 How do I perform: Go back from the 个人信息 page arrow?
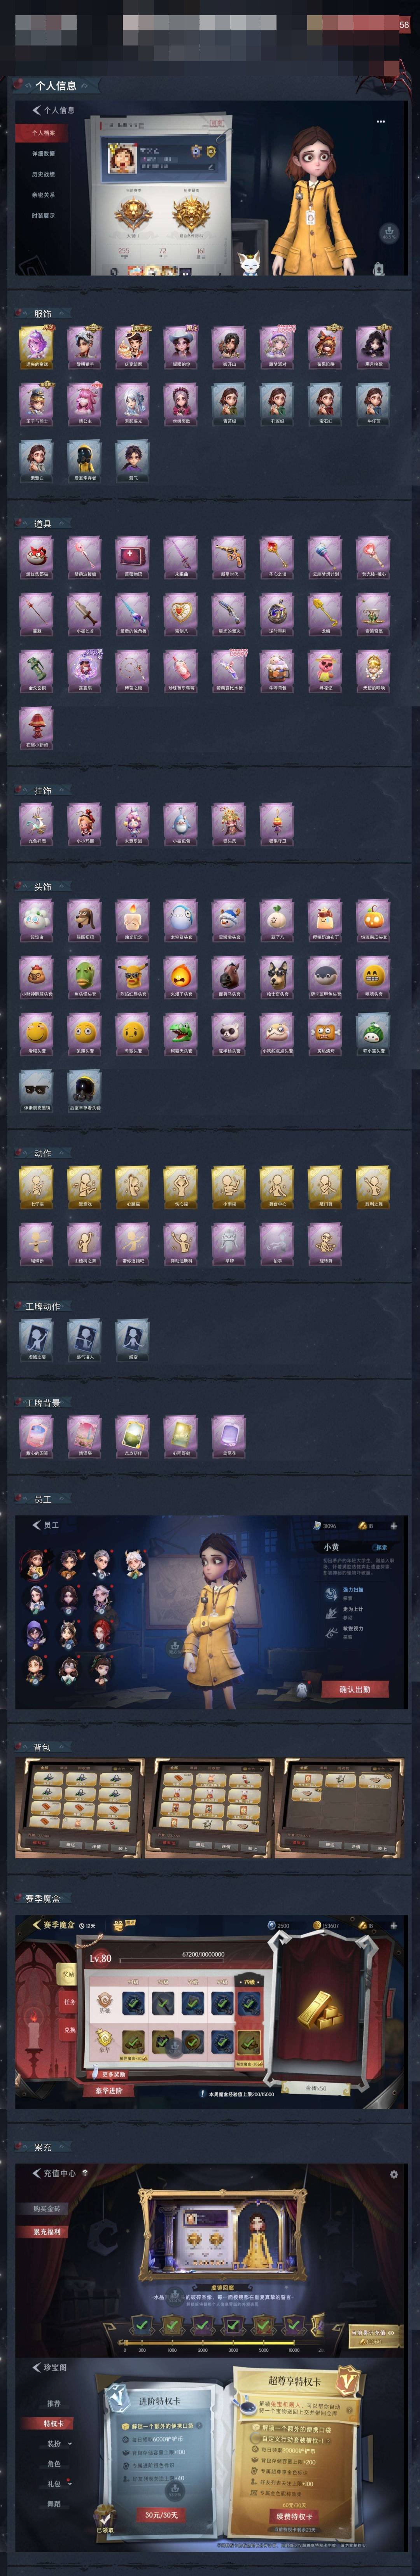pos(36,110)
